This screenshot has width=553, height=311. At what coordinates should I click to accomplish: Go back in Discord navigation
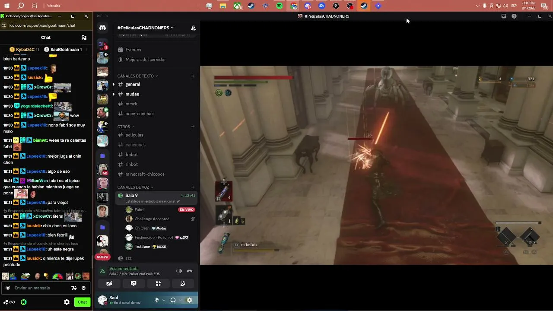(x=99, y=16)
